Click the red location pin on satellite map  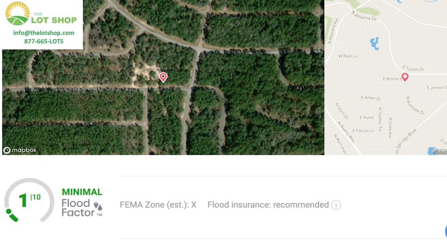pyautogui.click(x=163, y=77)
